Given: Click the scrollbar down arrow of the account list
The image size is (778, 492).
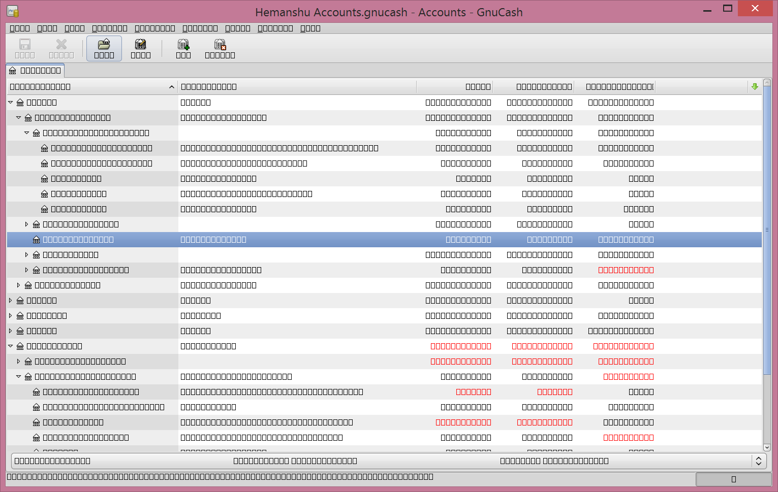Looking at the screenshot, I should (x=767, y=447).
